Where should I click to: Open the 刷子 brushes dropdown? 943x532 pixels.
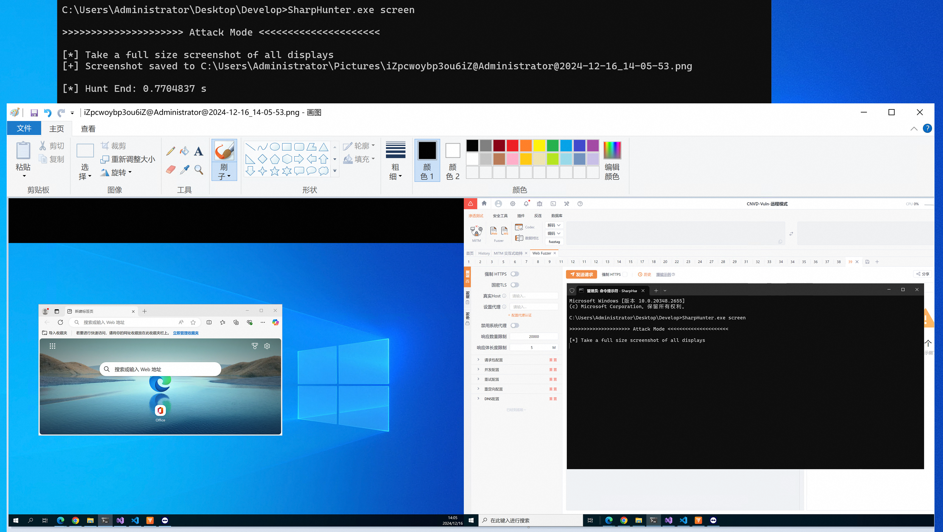224,172
